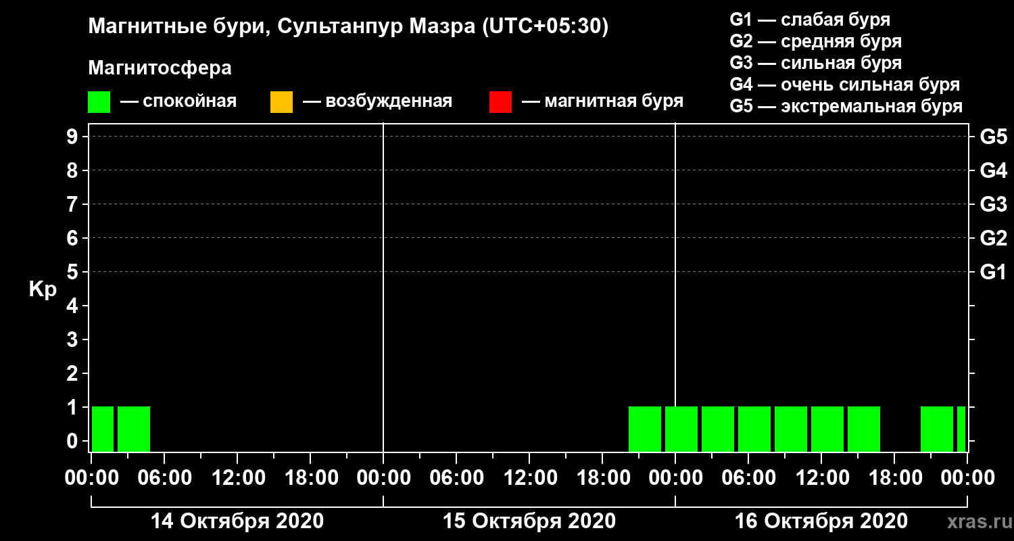Select the '16 Октября 2020' date label
The width and height of the screenshot is (1014, 541).
821,521
